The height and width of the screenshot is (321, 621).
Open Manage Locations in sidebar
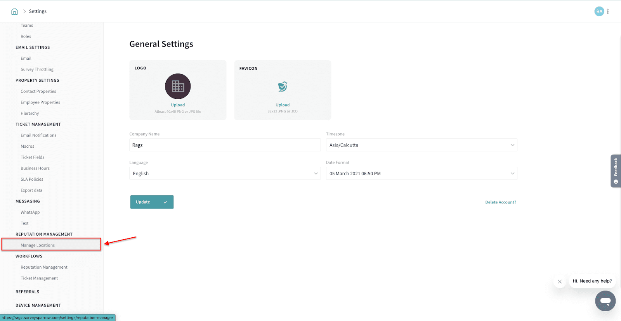coord(38,245)
